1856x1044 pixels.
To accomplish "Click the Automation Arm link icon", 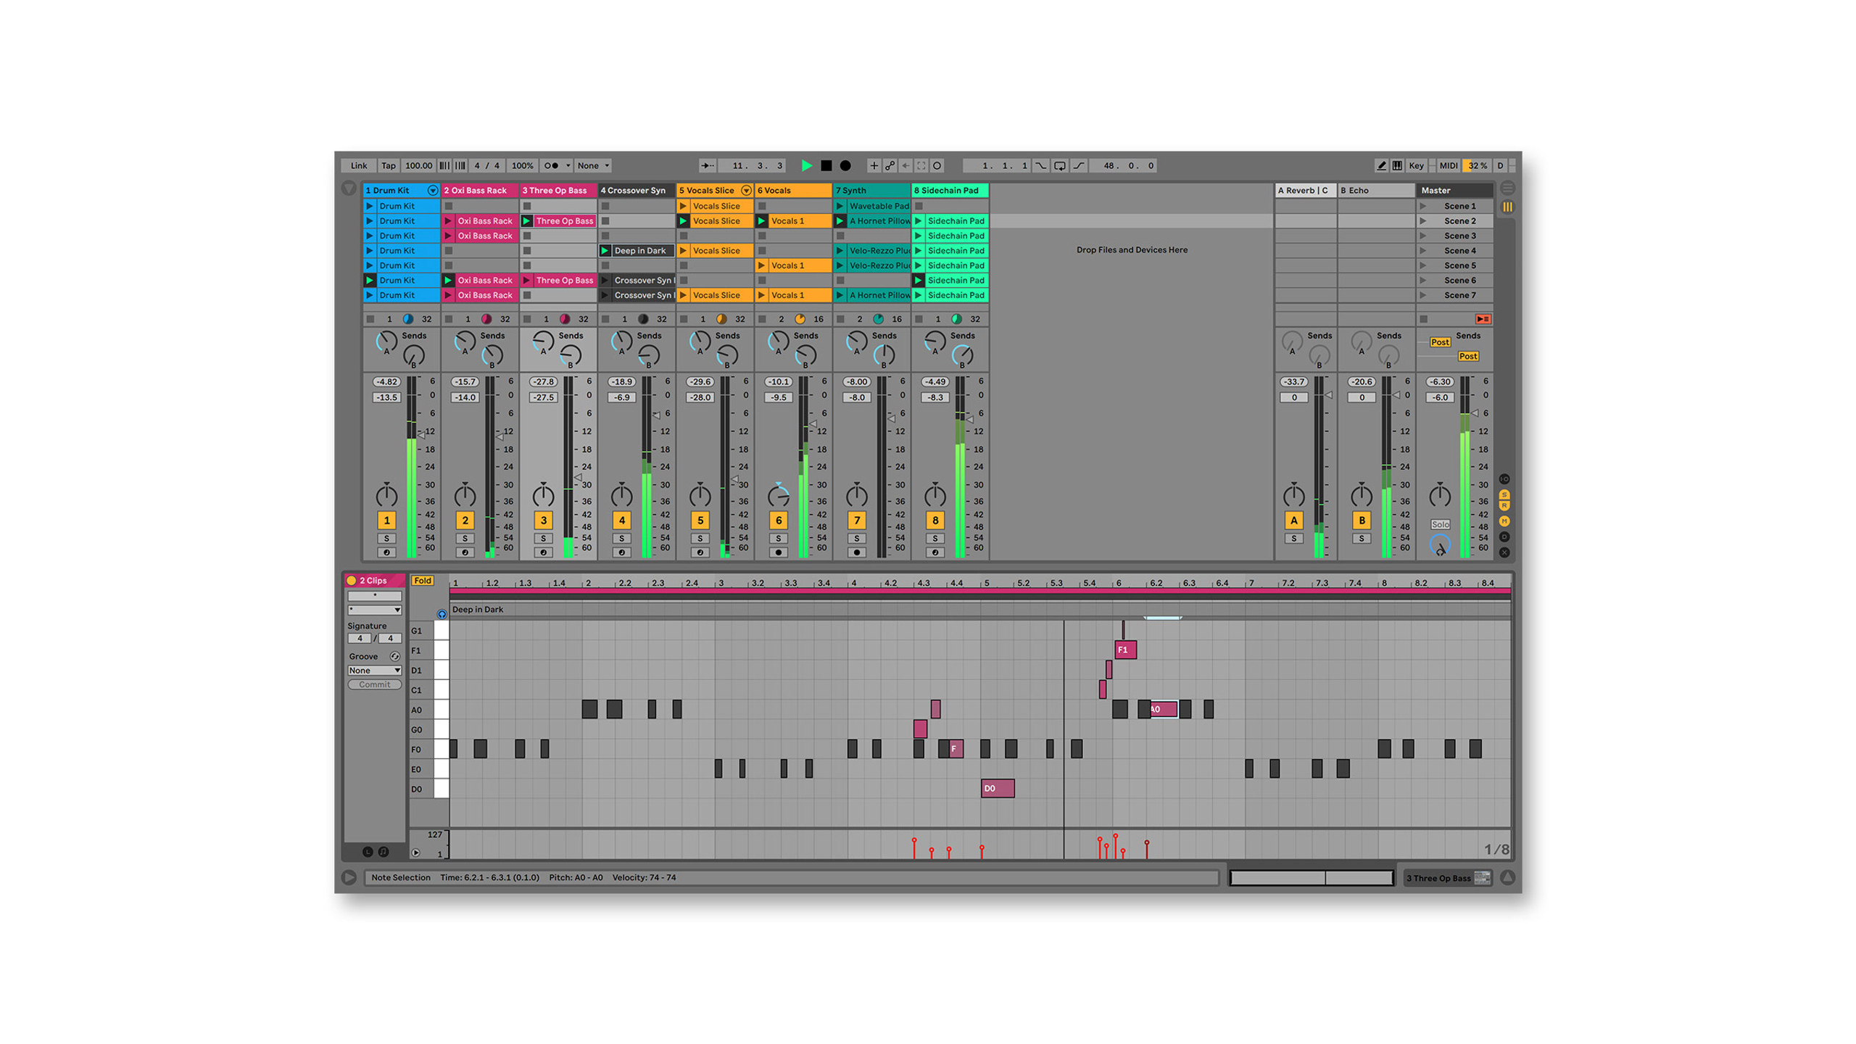I will coord(890,165).
